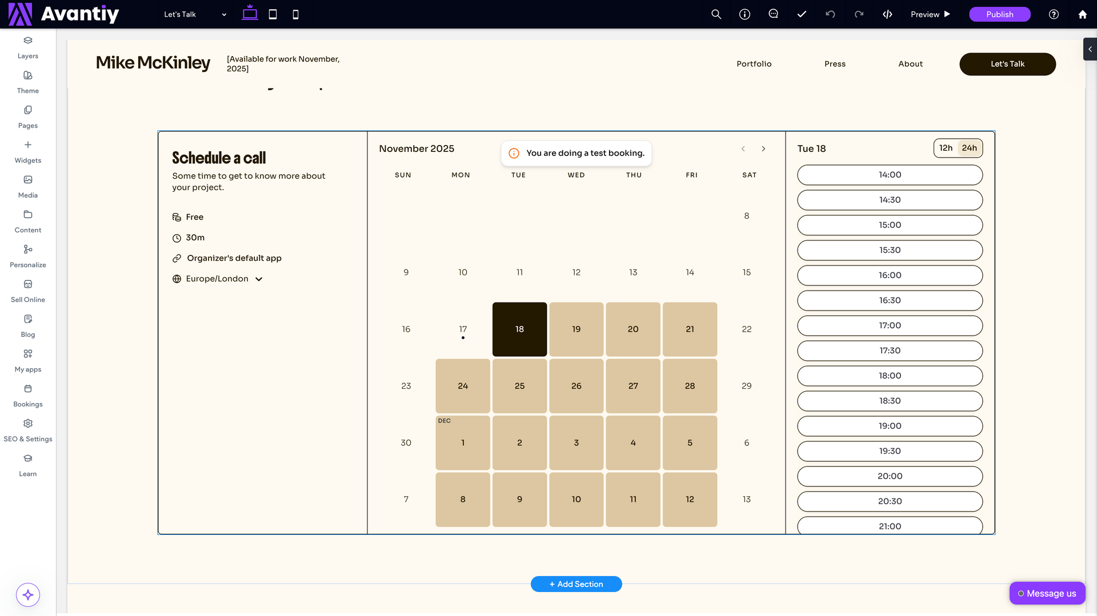Click the Publish button
The height and width of the screenshot is (616, 1097).
click(x=999, y=14)
